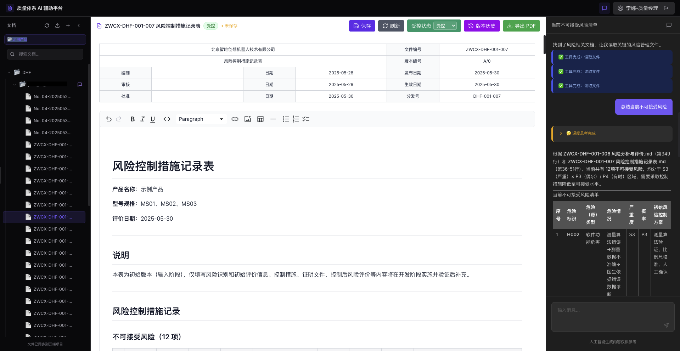
Task: Click the 未保存 indicator
Action: 230,26
